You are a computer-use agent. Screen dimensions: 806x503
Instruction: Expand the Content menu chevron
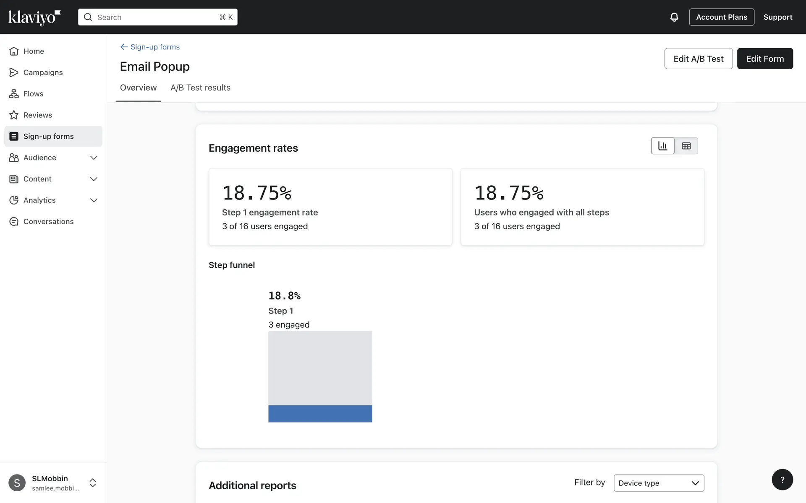[x=94, y=179]
